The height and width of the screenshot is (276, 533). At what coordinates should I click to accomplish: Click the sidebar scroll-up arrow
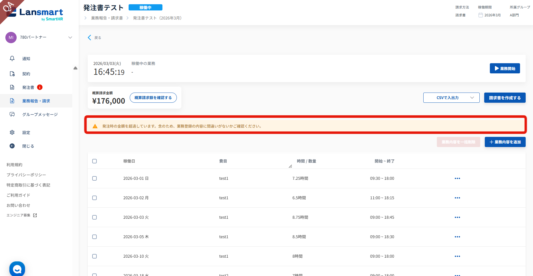point(75,68)
